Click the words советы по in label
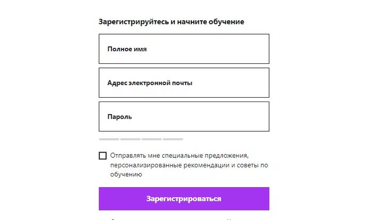 point(254,165)
